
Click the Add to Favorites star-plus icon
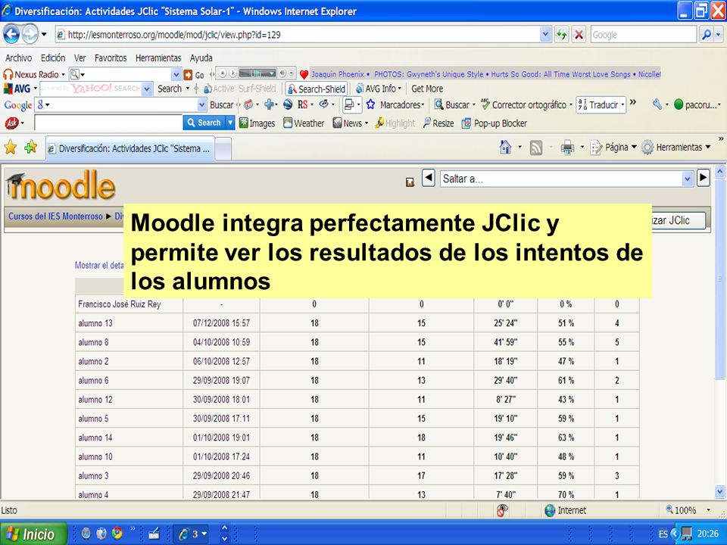click(30, 148)
